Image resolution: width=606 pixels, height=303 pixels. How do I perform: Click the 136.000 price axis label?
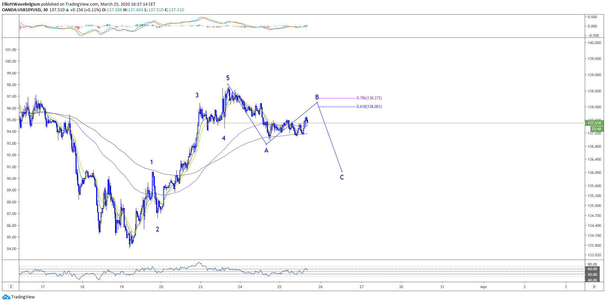pos(594,173)
